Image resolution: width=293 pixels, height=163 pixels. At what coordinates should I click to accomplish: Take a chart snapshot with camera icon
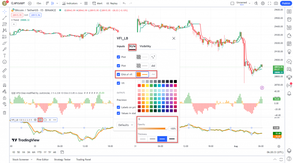[276, 3]
